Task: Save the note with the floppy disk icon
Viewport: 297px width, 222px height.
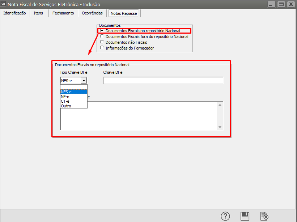Action: [245, 216]
